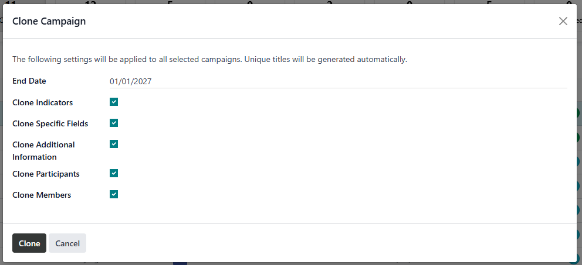Viewport: 582px width, 265px height.
Task: Uncheck the Clone Members checkbox
Action: (x=114, y=194)
